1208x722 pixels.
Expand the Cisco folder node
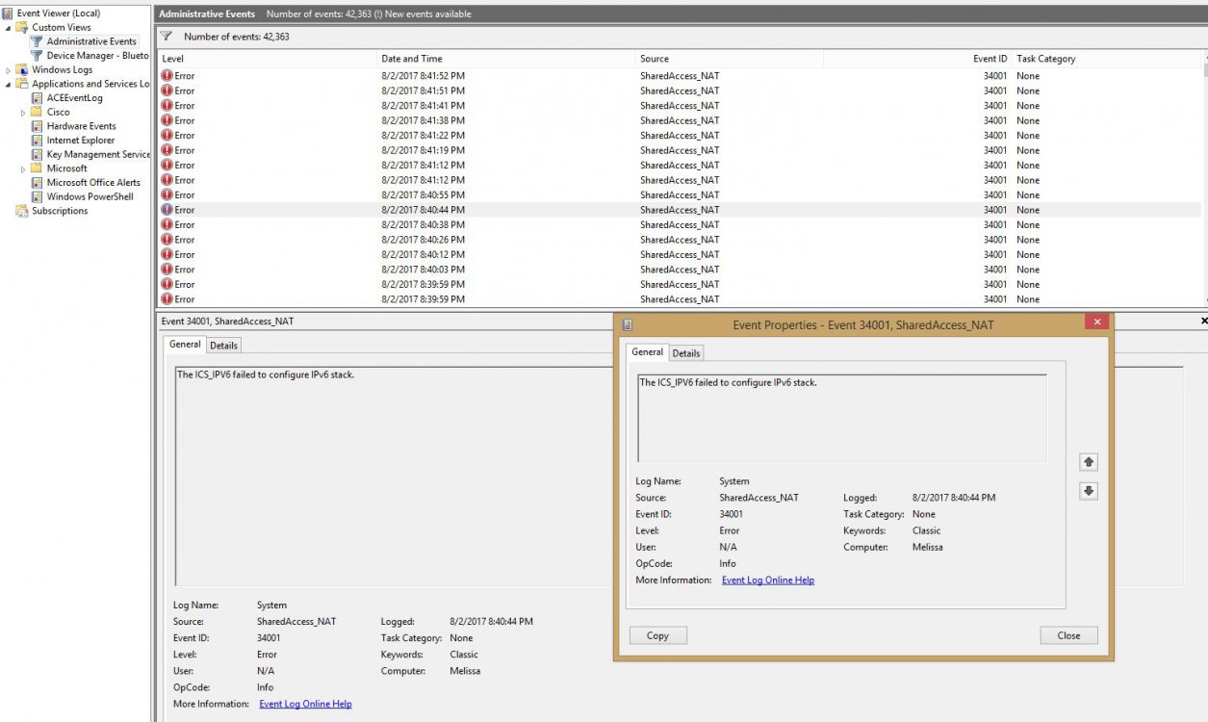pos(23,113)
